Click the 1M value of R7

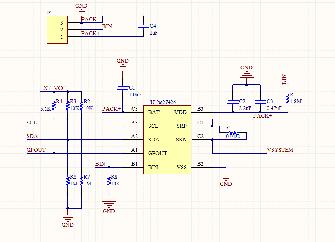(88, 184)
